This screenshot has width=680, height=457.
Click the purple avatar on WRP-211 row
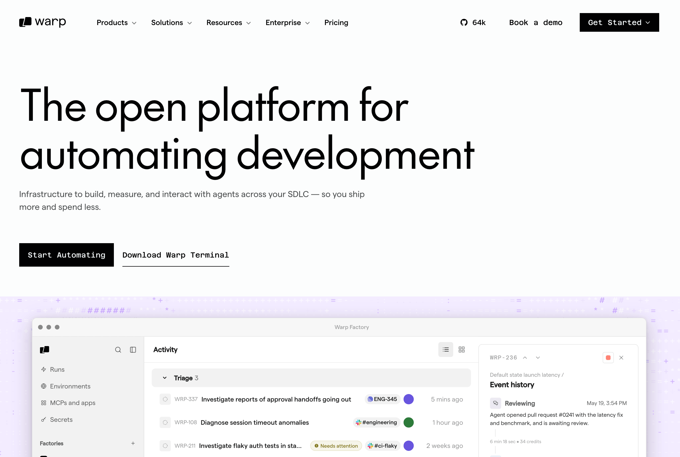(x=409, y=446)
